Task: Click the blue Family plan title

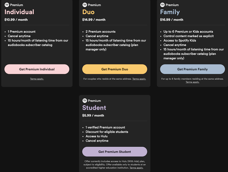Action: click(x=170, y=12)
